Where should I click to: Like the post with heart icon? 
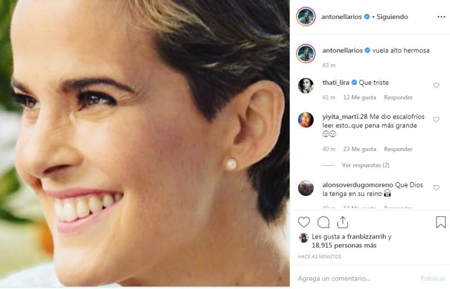[304, 222]
